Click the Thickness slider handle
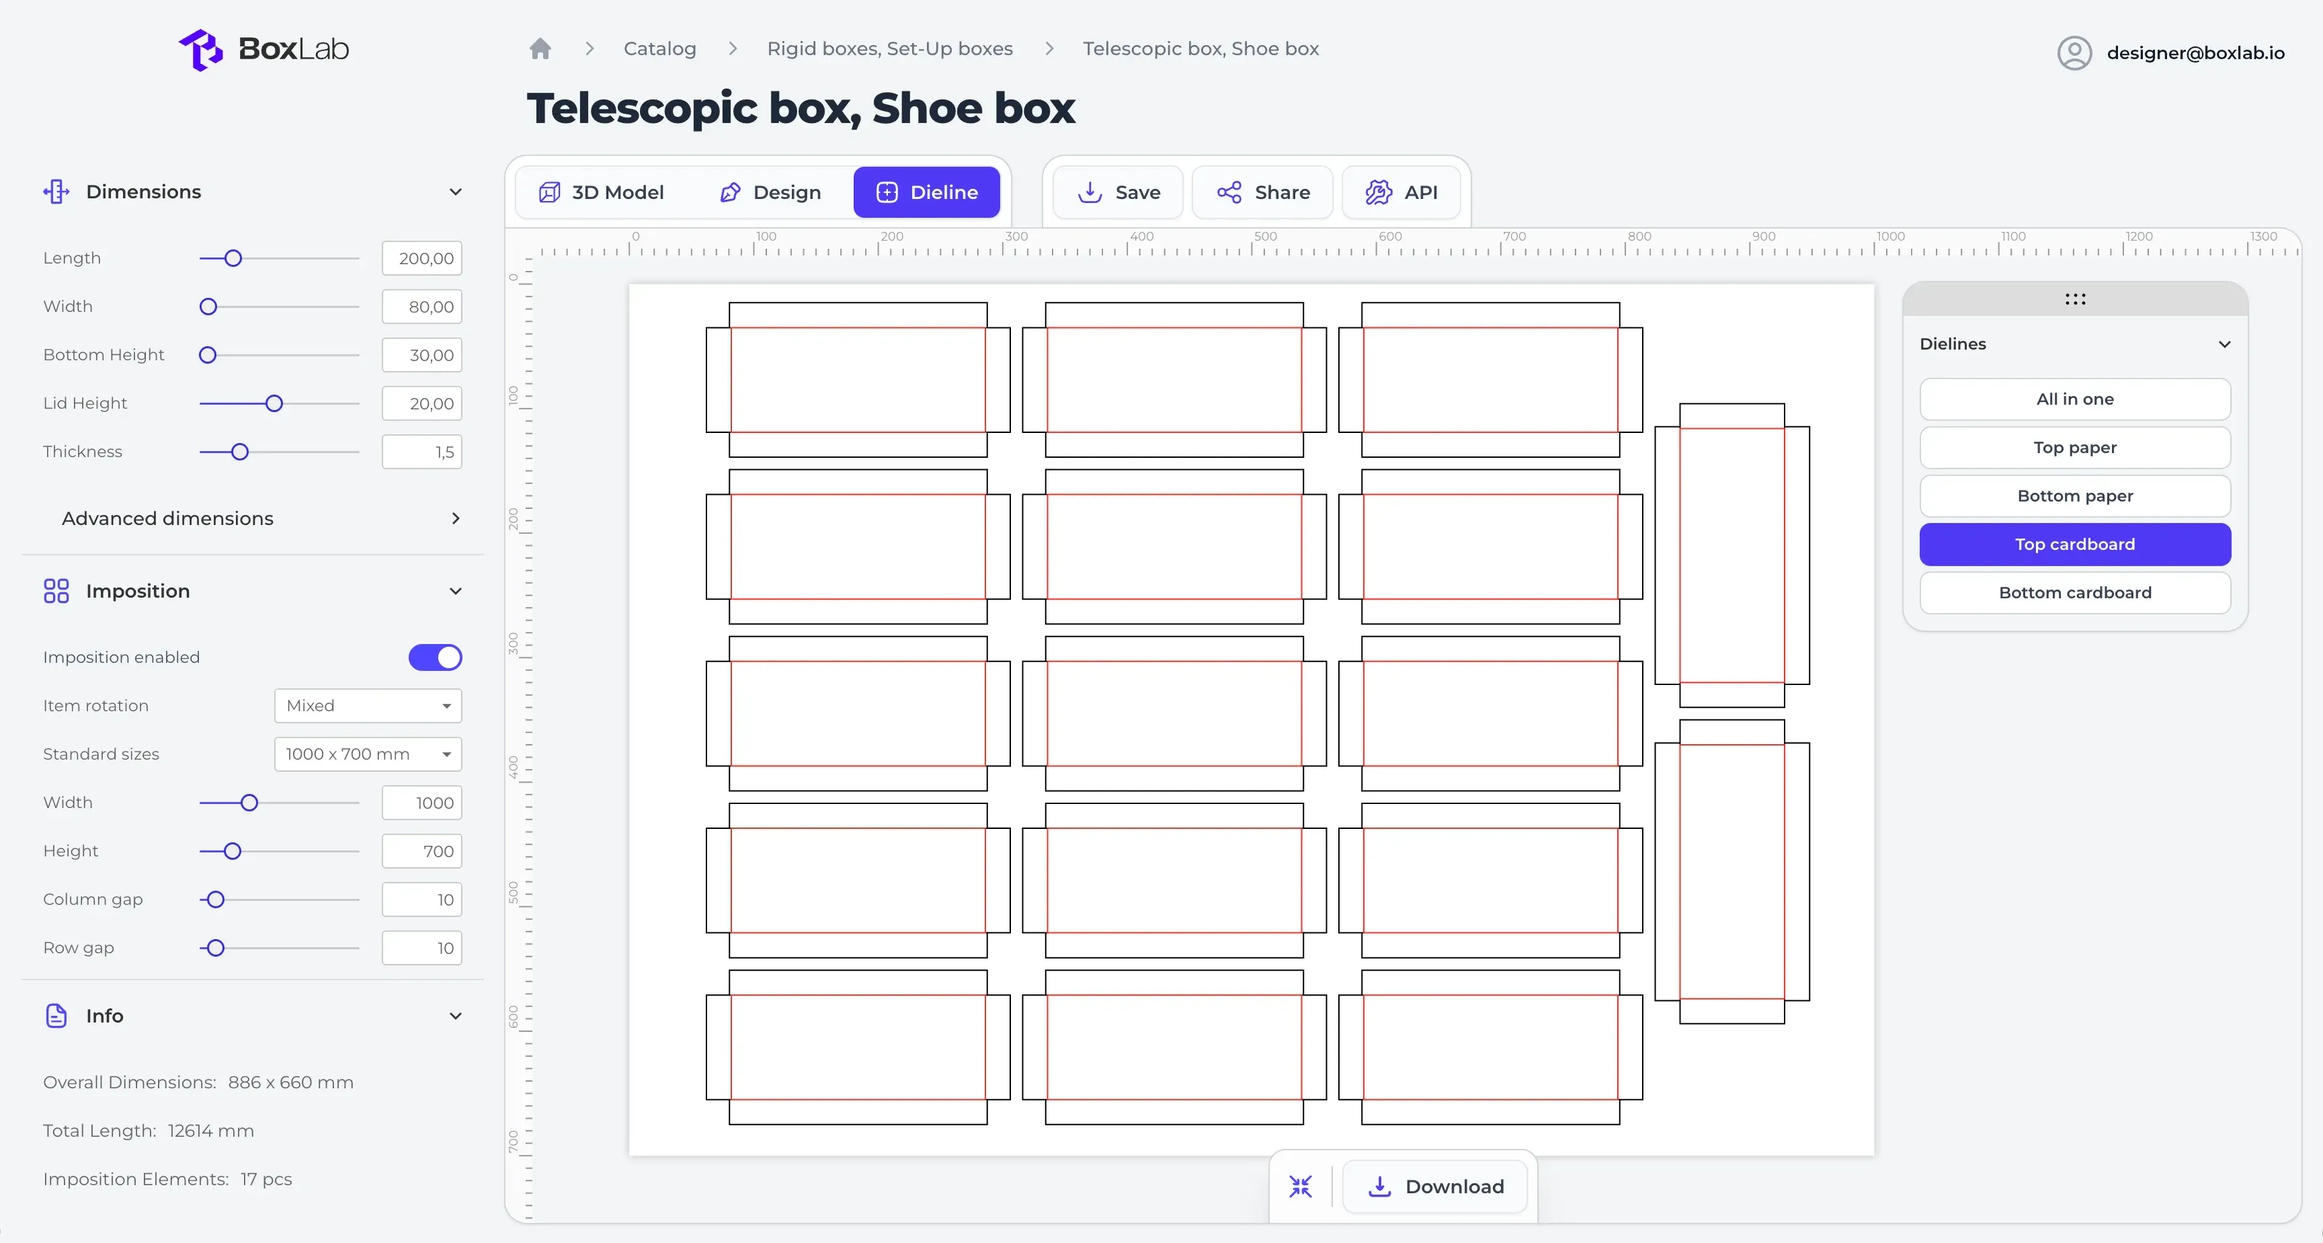This screenshot has width=2323, height=1243. tap(240, 452)
